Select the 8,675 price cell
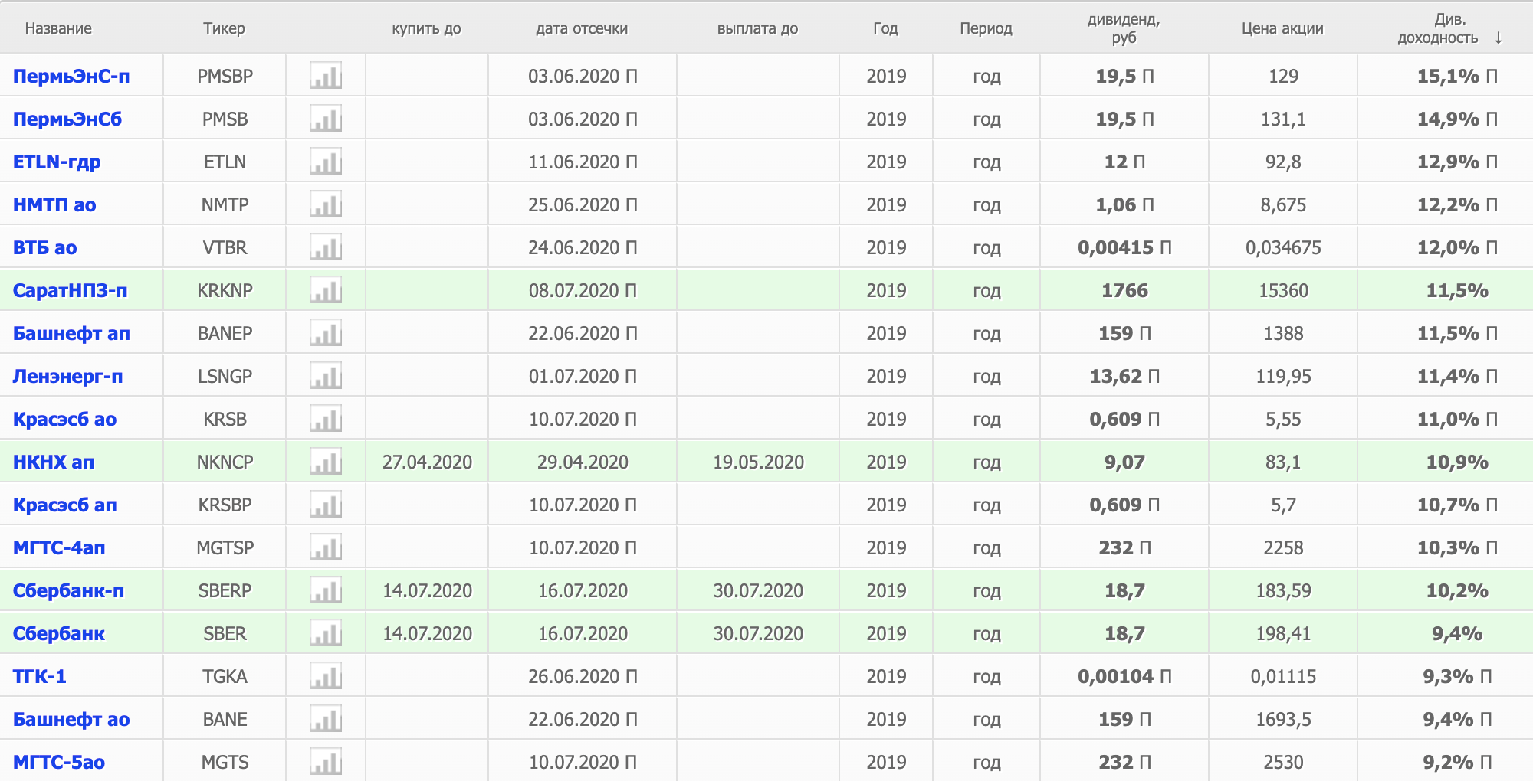The width and height of the screenshot is (1533, 781). coord(1283,204)
